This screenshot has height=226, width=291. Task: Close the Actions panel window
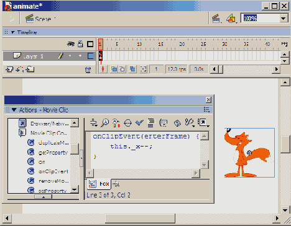[208, 100]
